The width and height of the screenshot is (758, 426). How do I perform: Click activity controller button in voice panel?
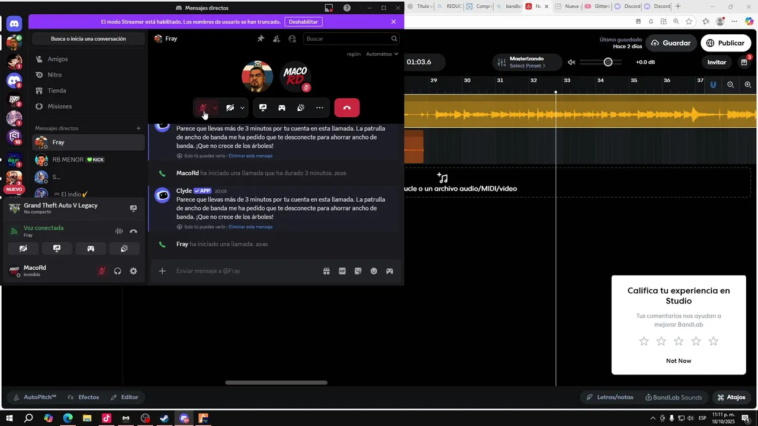[91, 248]
